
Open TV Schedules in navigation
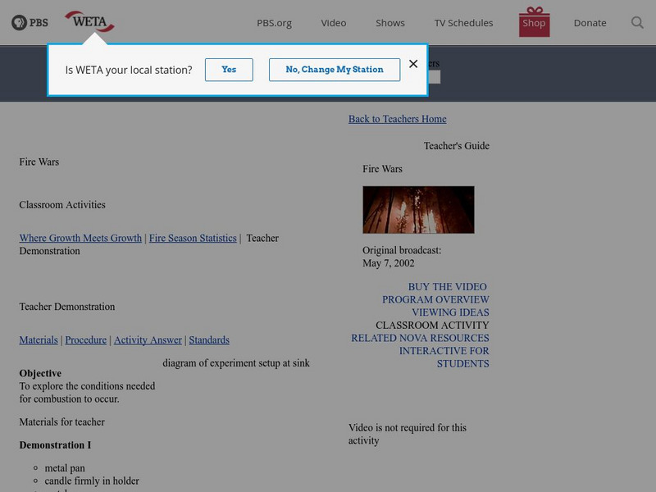[x=463, y=23]
